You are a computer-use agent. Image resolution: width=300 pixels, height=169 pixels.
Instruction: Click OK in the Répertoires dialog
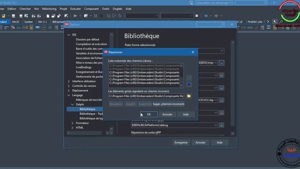149,115
